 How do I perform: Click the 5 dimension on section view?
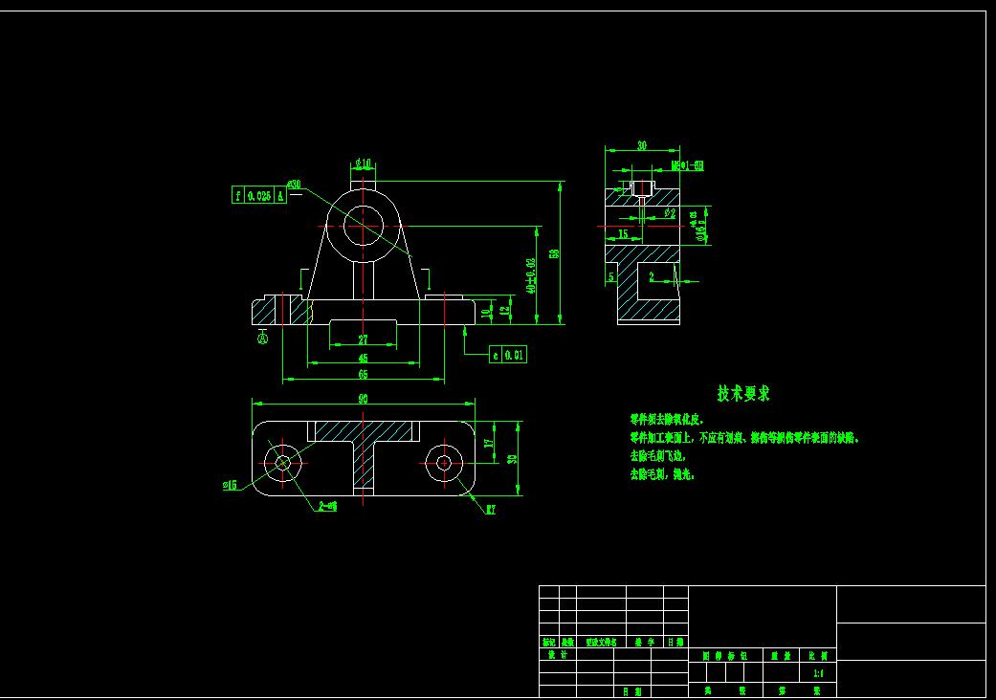coord(611,276)
